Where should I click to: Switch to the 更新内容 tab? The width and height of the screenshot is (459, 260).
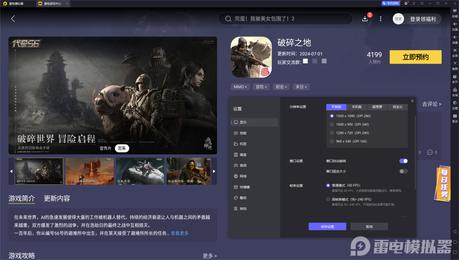pyautogui.click(x=57, y=199)
